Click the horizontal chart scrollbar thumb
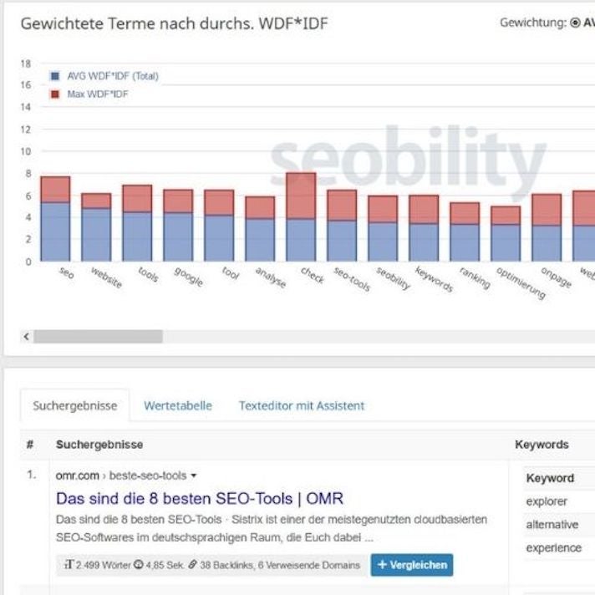Image resolution: width=595 pixels, height=595 pixels. (98, 337)
